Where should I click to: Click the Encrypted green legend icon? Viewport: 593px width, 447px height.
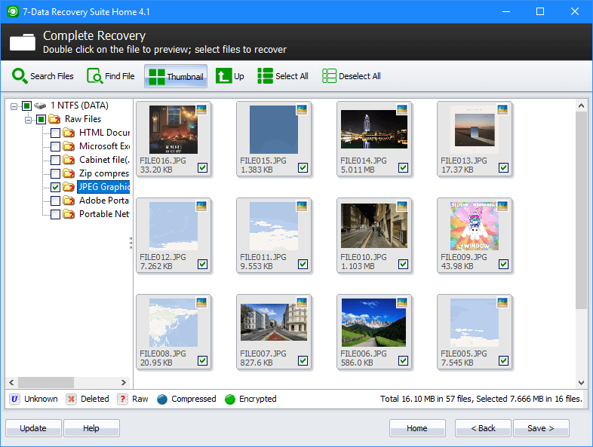230,400
